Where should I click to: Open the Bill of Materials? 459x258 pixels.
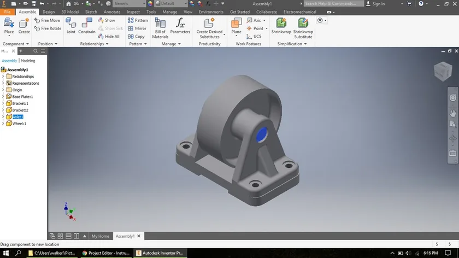tap(160, 28)
